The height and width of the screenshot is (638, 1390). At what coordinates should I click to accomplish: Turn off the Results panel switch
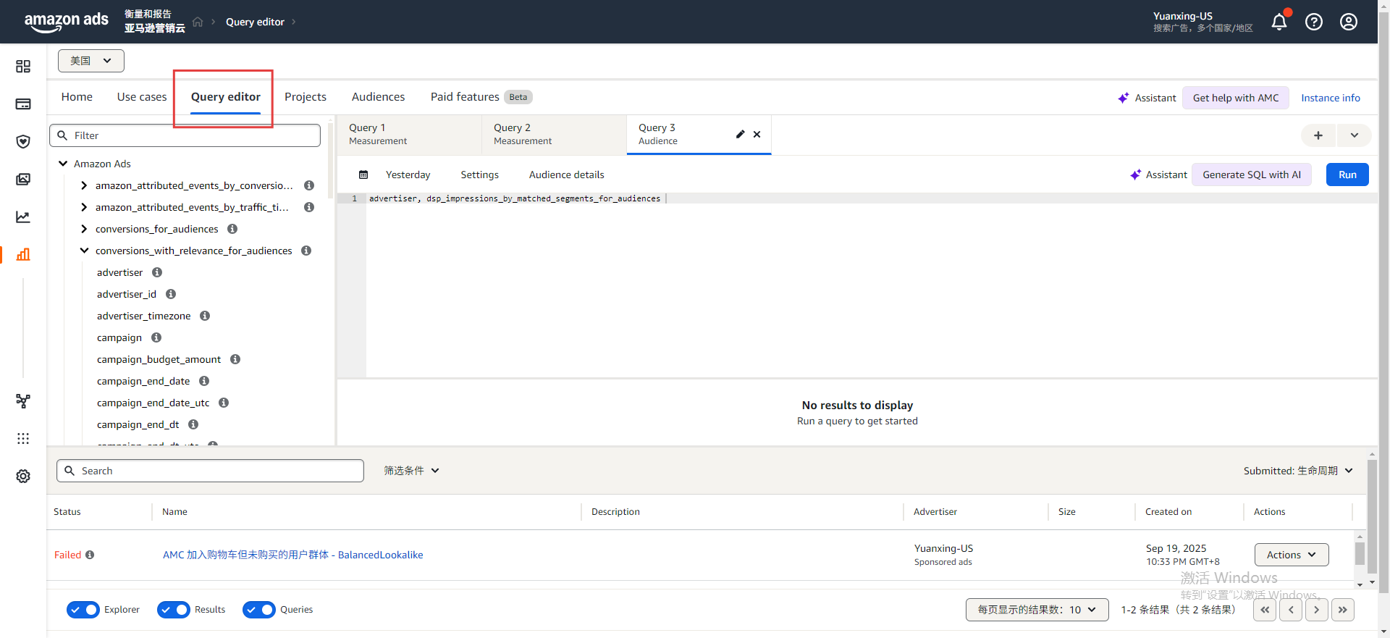click(x=174, y=610)
